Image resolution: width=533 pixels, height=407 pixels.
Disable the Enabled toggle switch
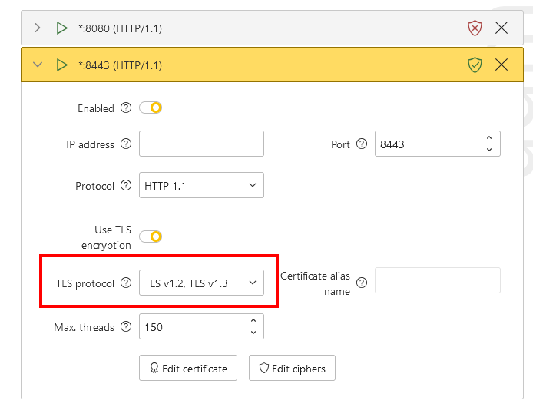tap(151, 108)
